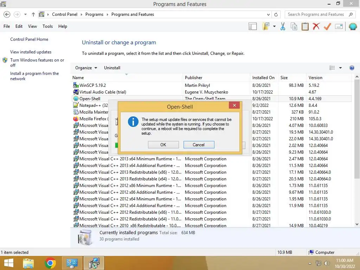Expand the chevron after Programs breadcrumb
This screenshot has height=270, width=360.
107,14
